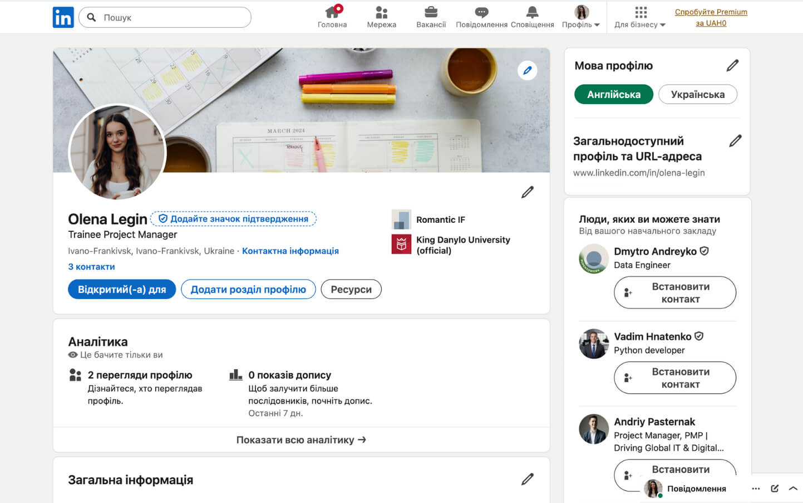The width and height of the screenshot is (803, 503).
Task: Open Відкритий(-а) для options
Action: [x=122, y=290]
